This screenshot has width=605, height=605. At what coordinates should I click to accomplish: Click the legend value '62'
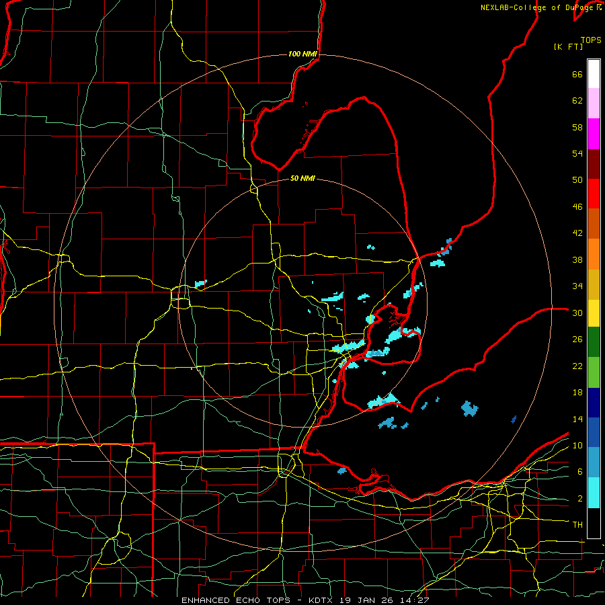[x=577, y=100]
